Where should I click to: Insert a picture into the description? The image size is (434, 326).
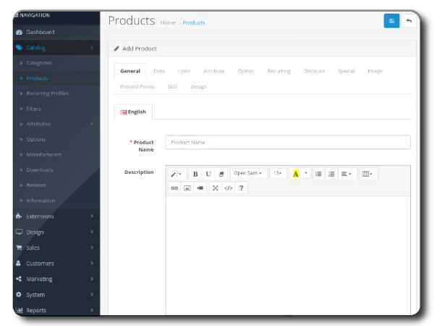click(x=187, y=188)
